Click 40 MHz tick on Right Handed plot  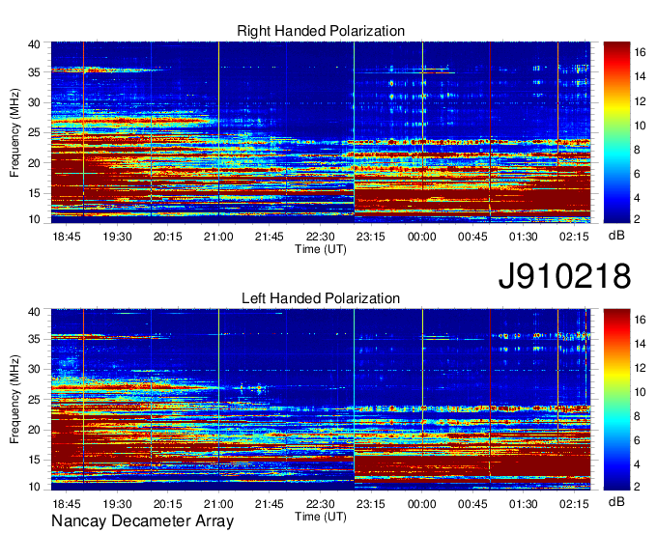coord(34,44)
